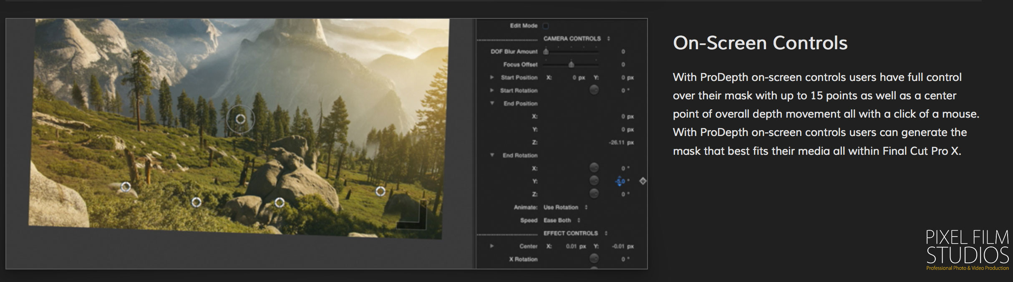Viewport: 1013px width, 282px height.
Task: Select the Start Rotation degree value
Action: tap(625, 91)
